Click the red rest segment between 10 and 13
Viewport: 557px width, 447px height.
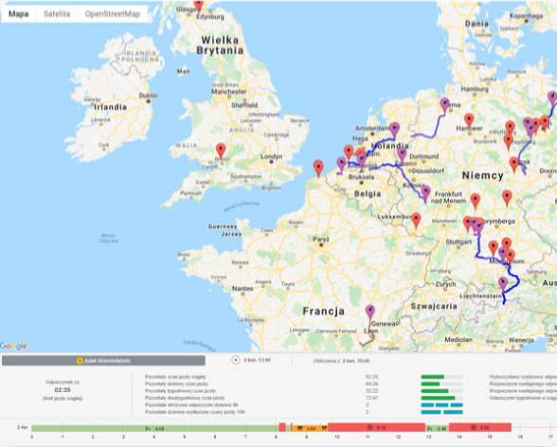point(377,427)
